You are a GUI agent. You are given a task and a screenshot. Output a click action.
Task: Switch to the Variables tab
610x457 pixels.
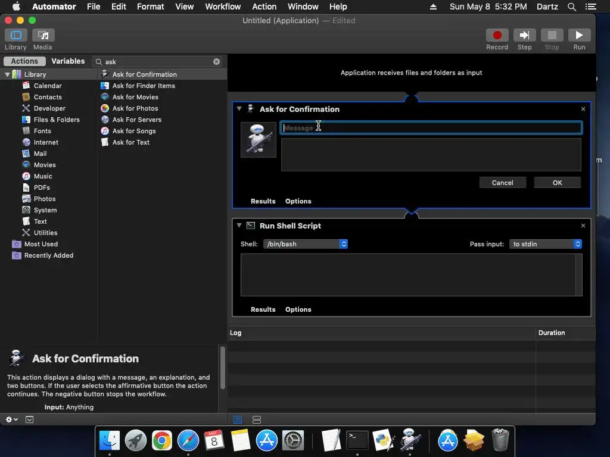point(68,61)
